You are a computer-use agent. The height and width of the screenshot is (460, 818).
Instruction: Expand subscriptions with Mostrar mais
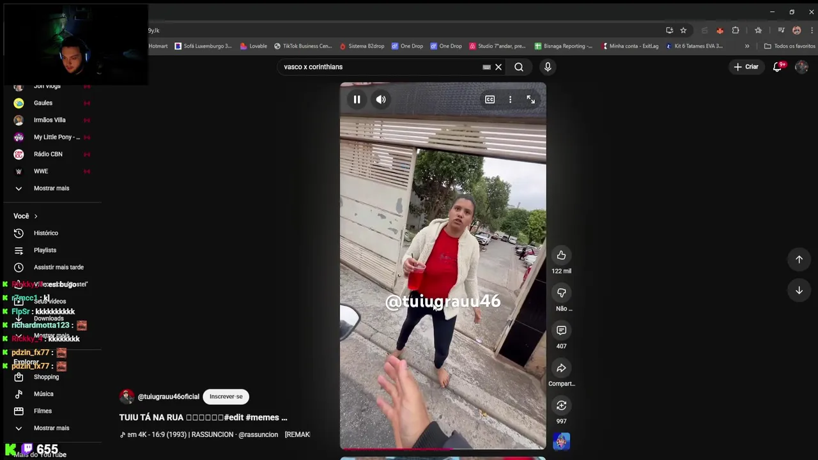(x=52, y=188)
